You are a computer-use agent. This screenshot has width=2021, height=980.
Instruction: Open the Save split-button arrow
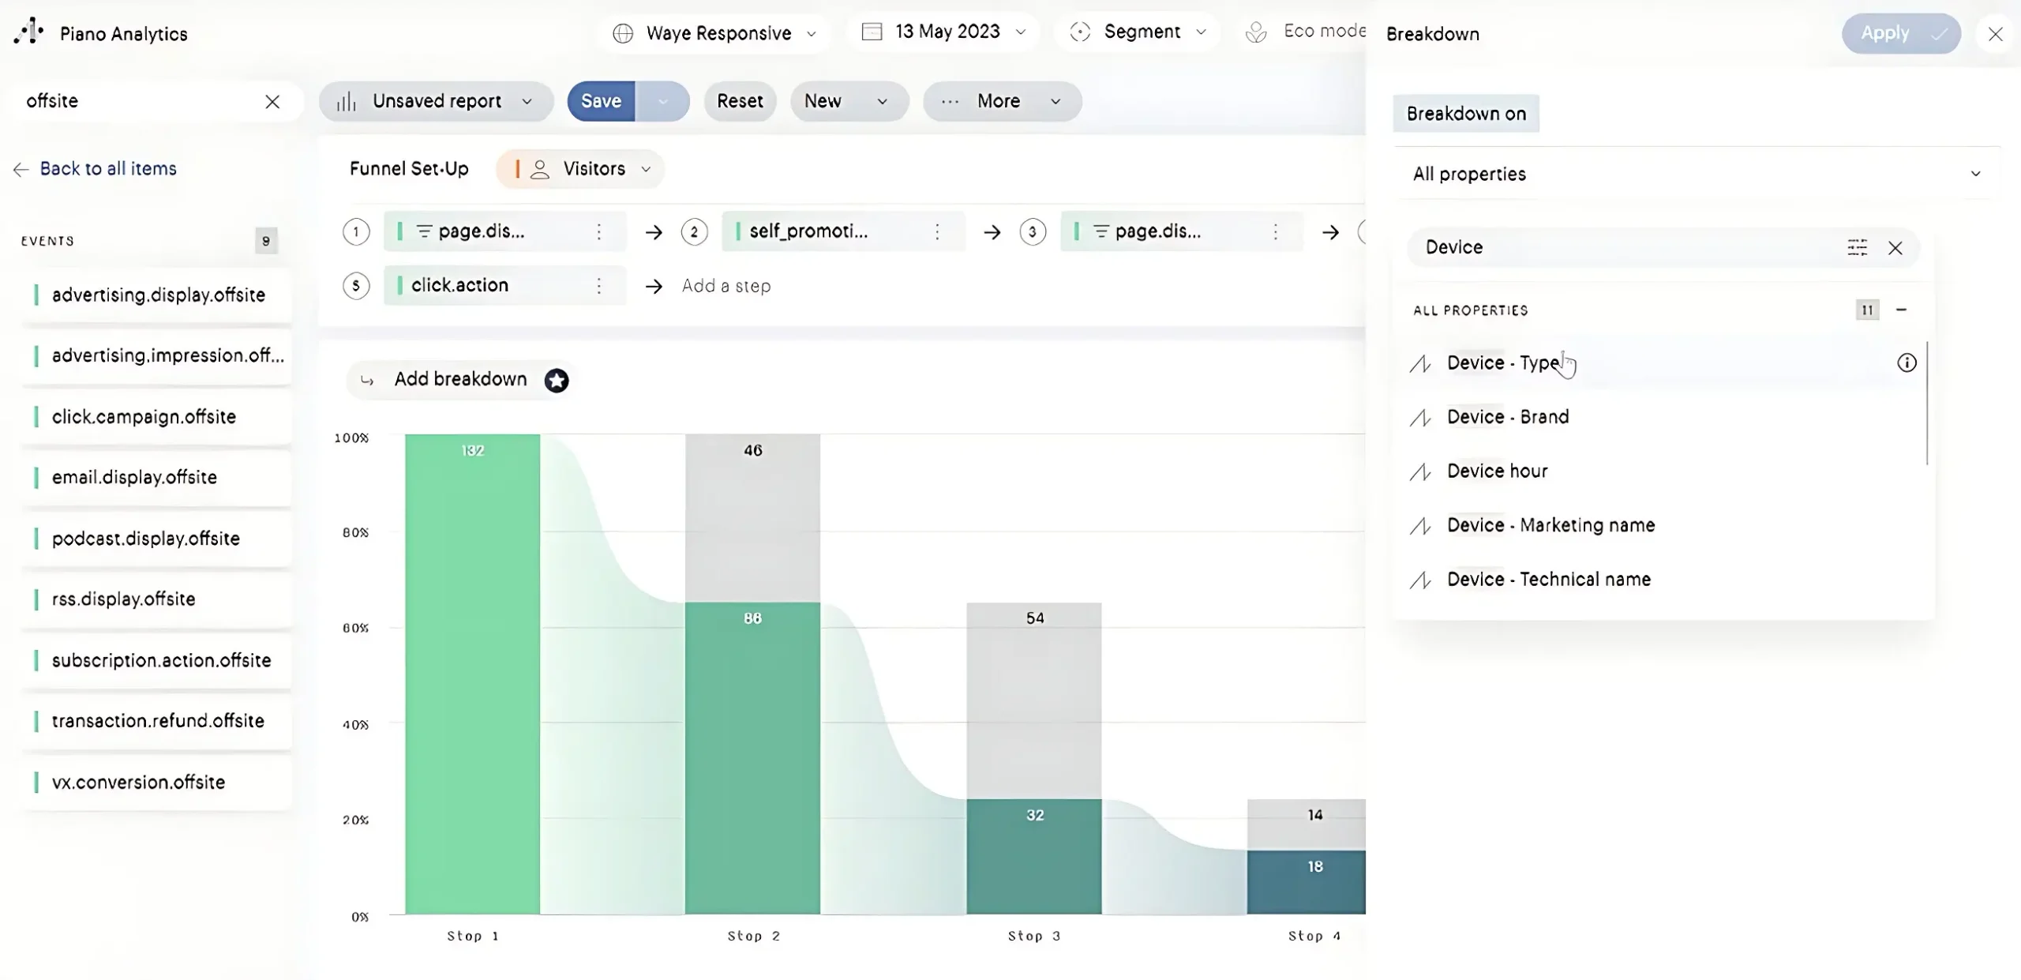point(662,101)
